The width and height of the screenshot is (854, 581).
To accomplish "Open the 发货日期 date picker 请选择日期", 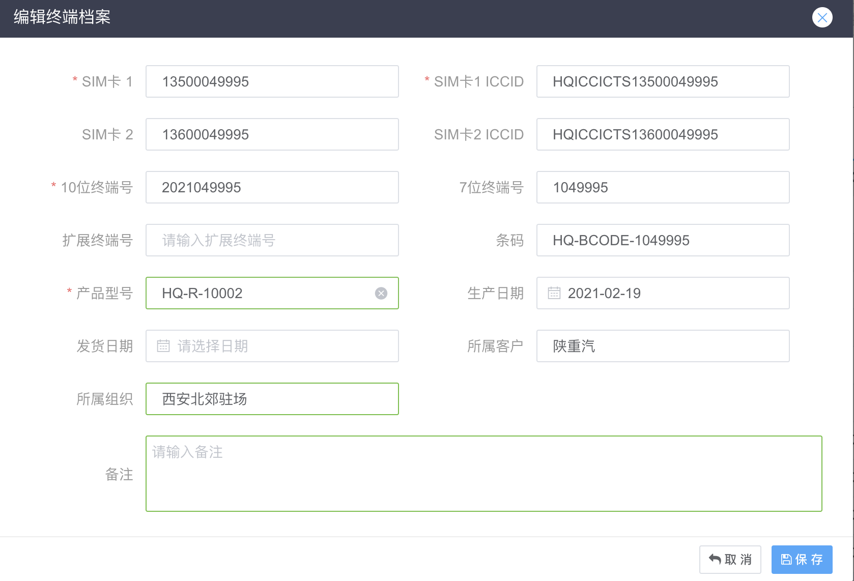I will (x=272, y=346).
